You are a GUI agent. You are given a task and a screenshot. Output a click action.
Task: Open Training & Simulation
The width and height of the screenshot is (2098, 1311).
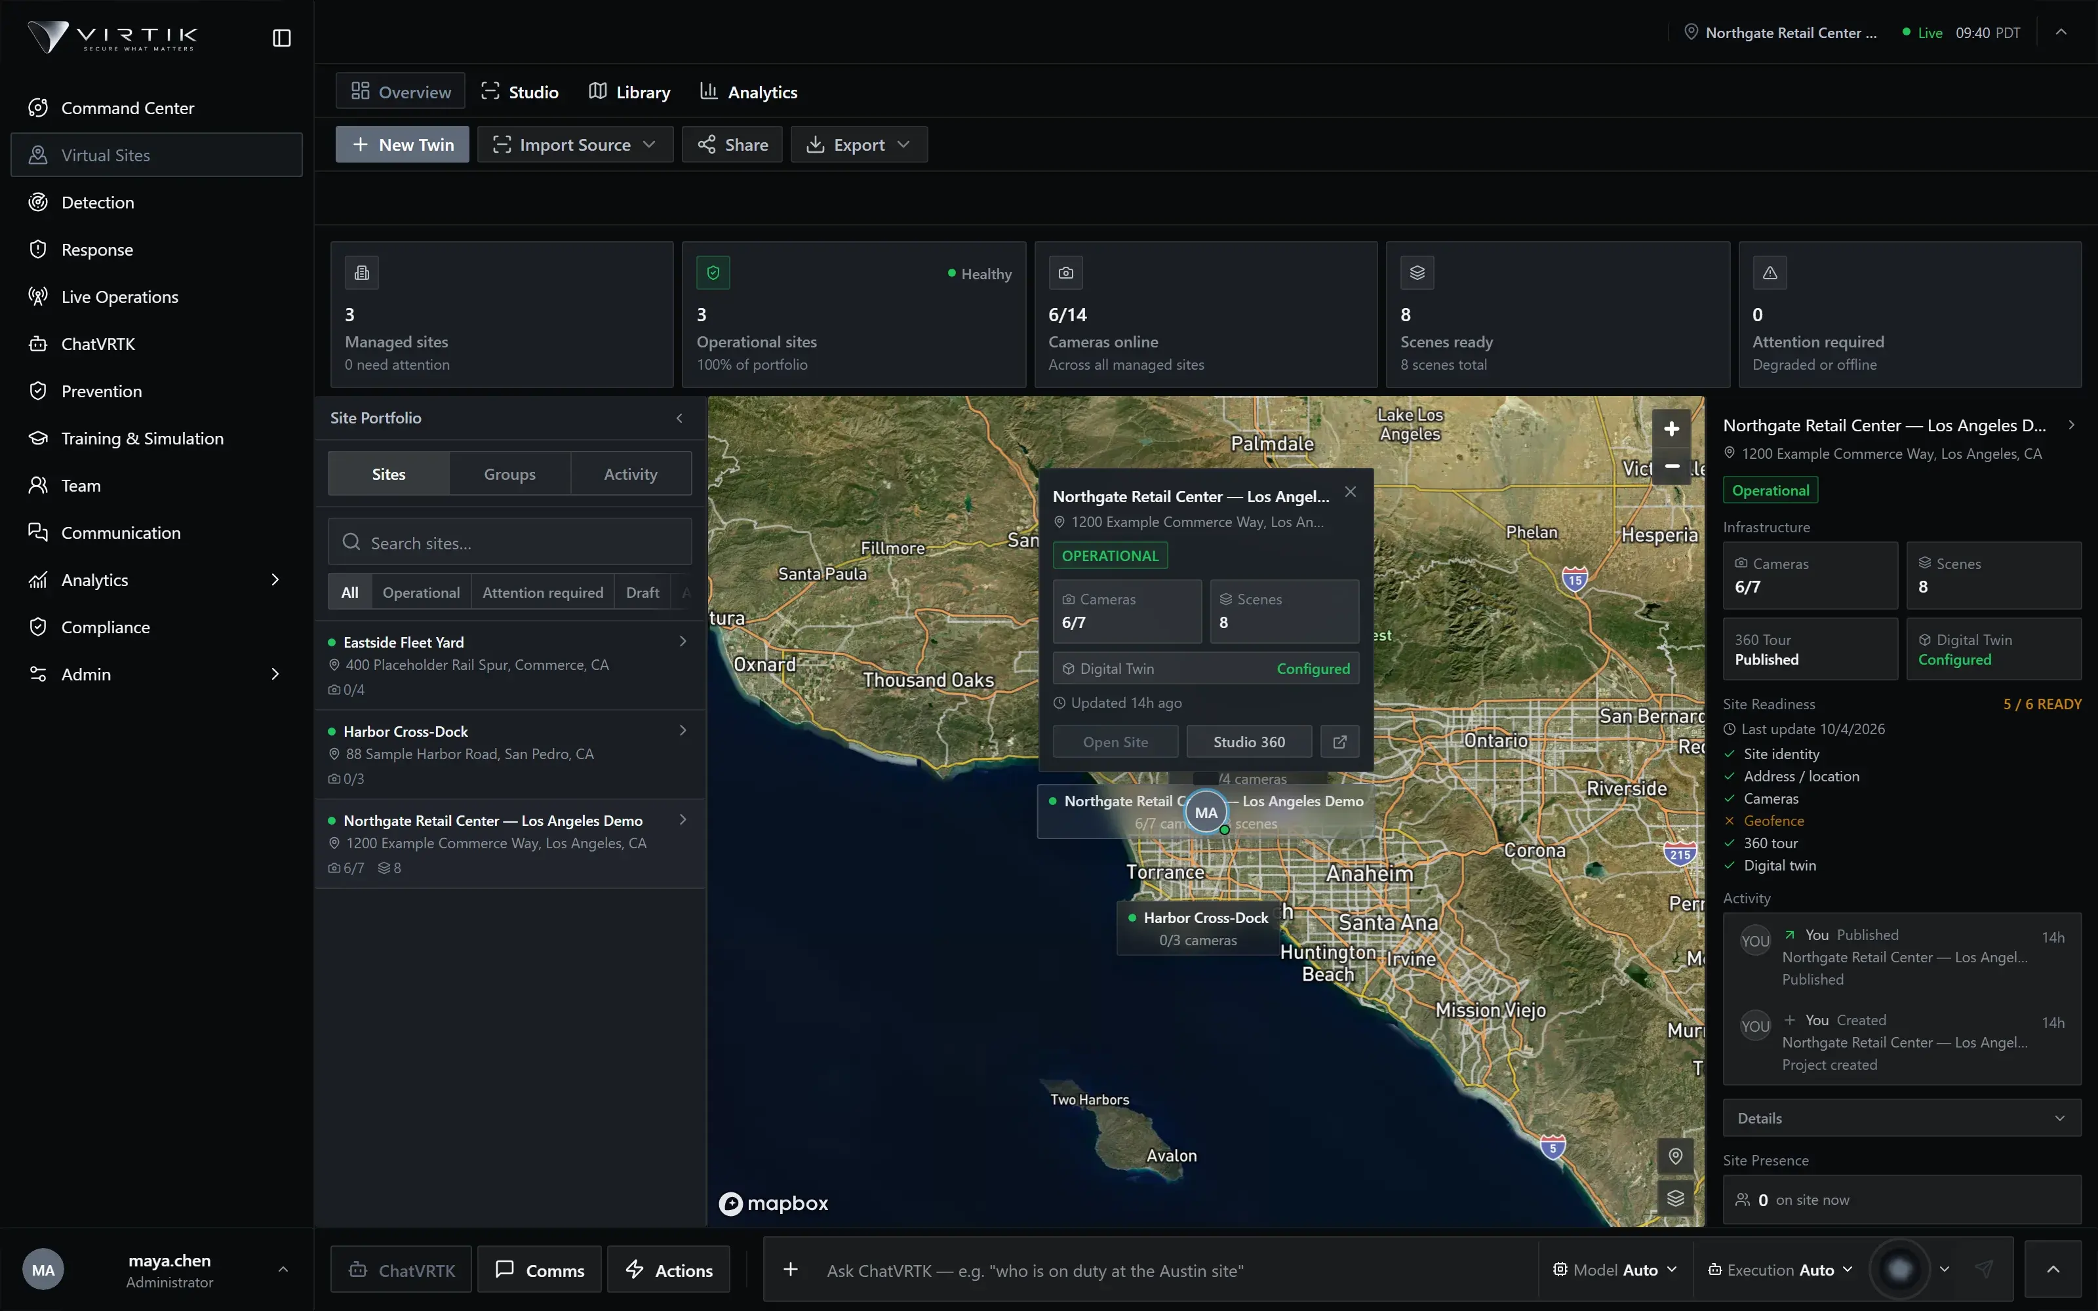point(156,438)
